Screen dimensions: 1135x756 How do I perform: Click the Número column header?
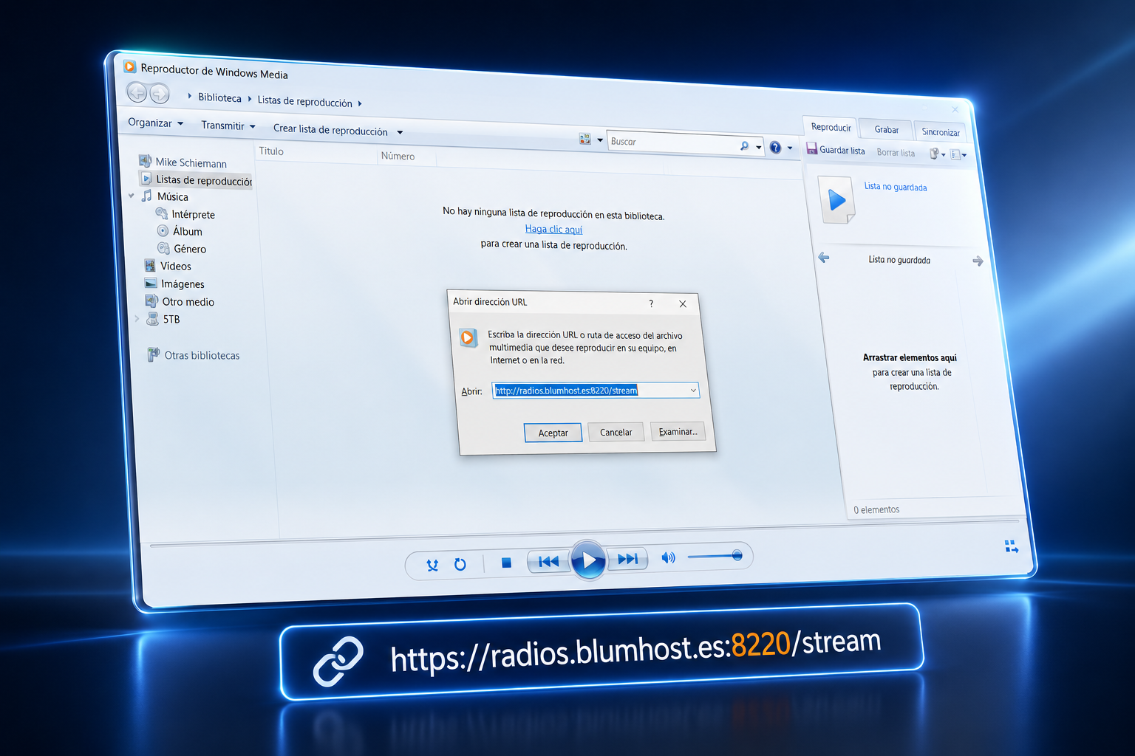(x=398, y=156)
